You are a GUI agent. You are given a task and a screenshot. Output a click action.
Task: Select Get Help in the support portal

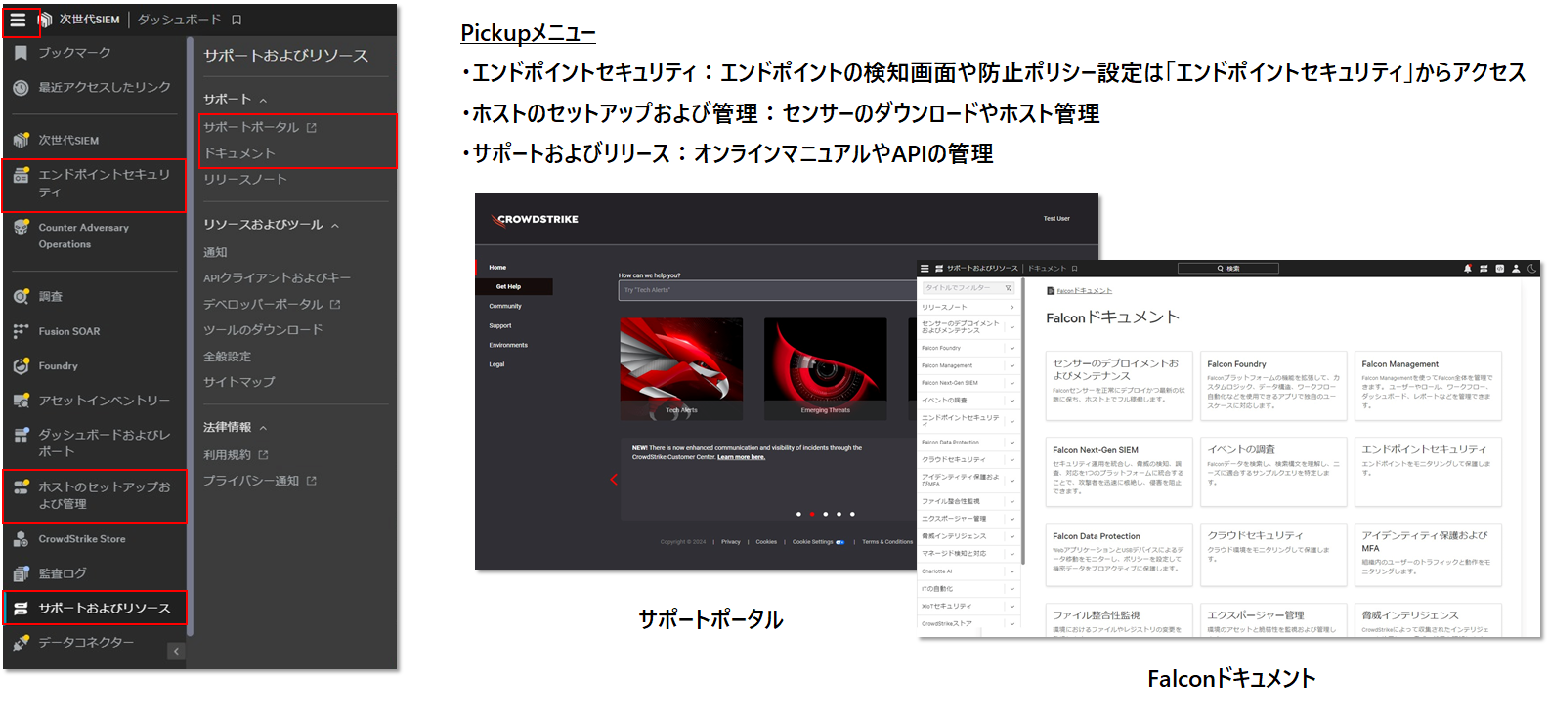click(x=514, y=286)
